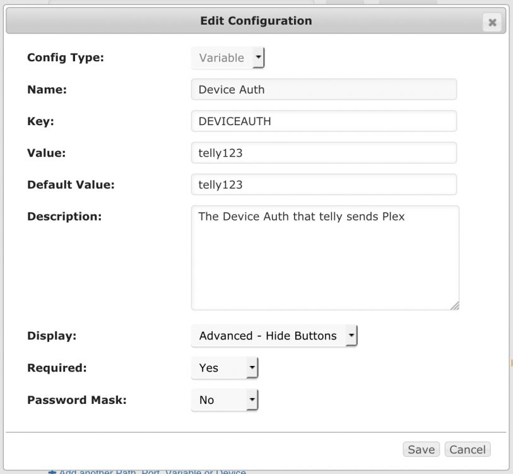Cancel editing the configuration
Viewport: 513px width, 474px height.
[x=468, y=449]
